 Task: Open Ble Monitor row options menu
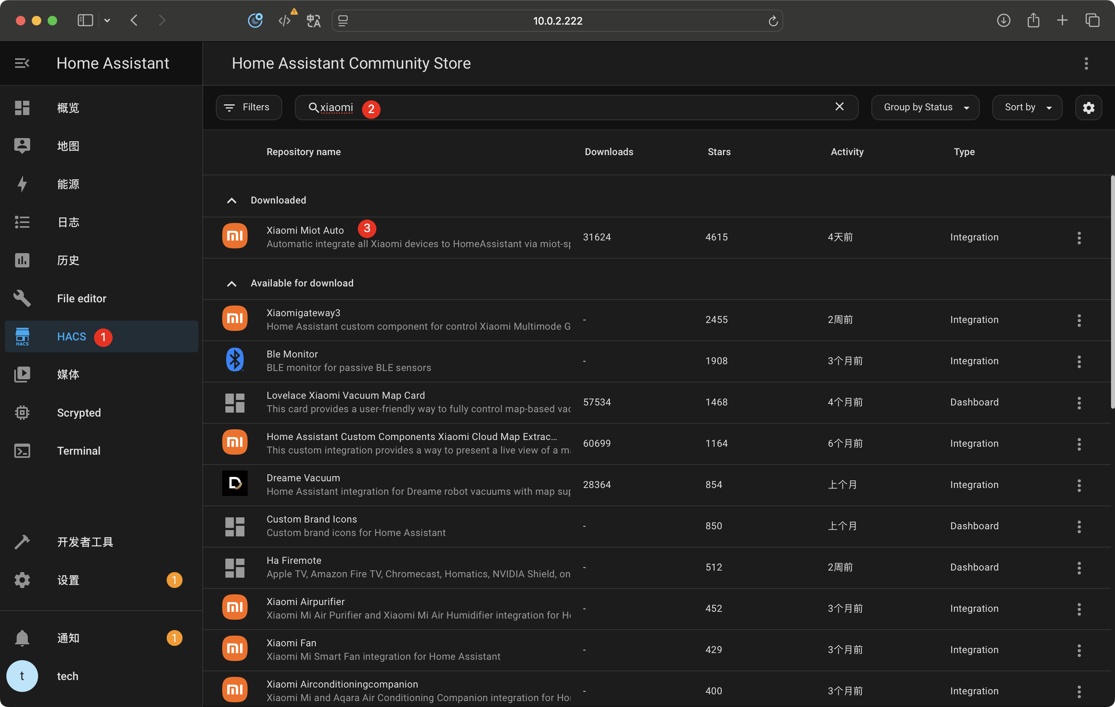1079,361
